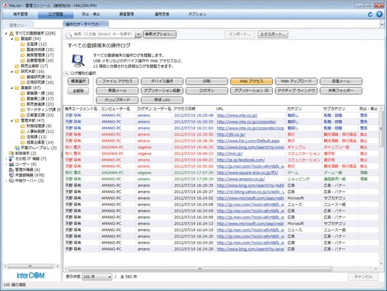Collapse the 研究本部 (16) tree node

point(12,72)
